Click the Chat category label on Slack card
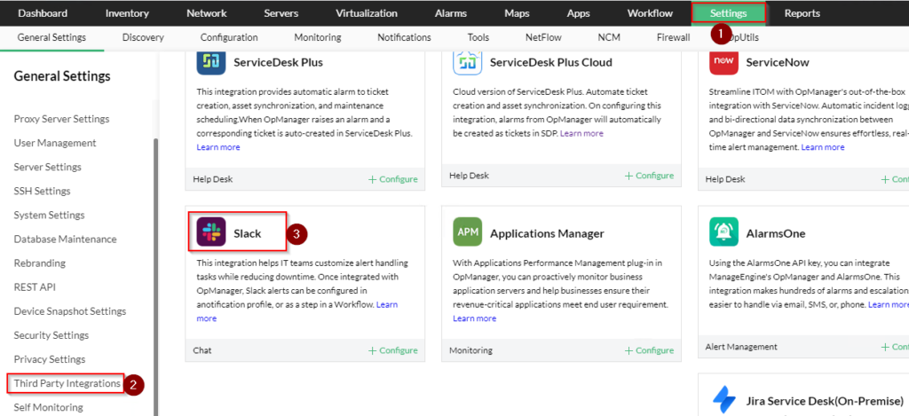Viewport: 909px width, 416px height. tap(202, 350)
